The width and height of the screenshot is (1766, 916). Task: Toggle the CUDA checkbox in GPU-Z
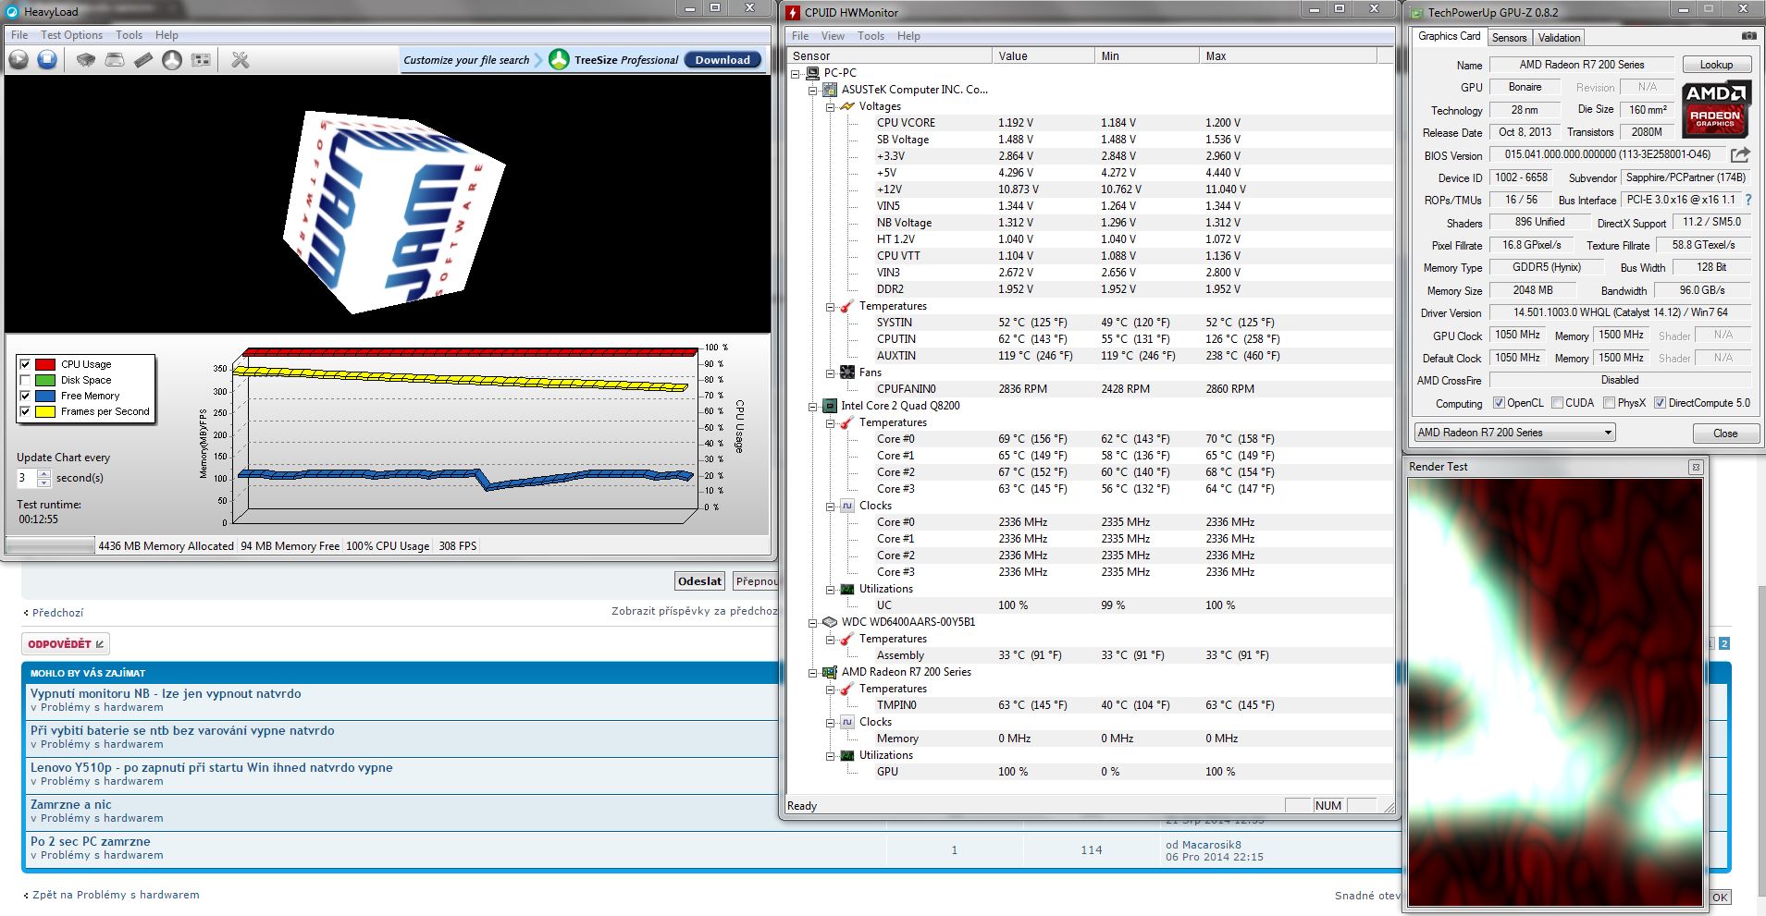1557,403
